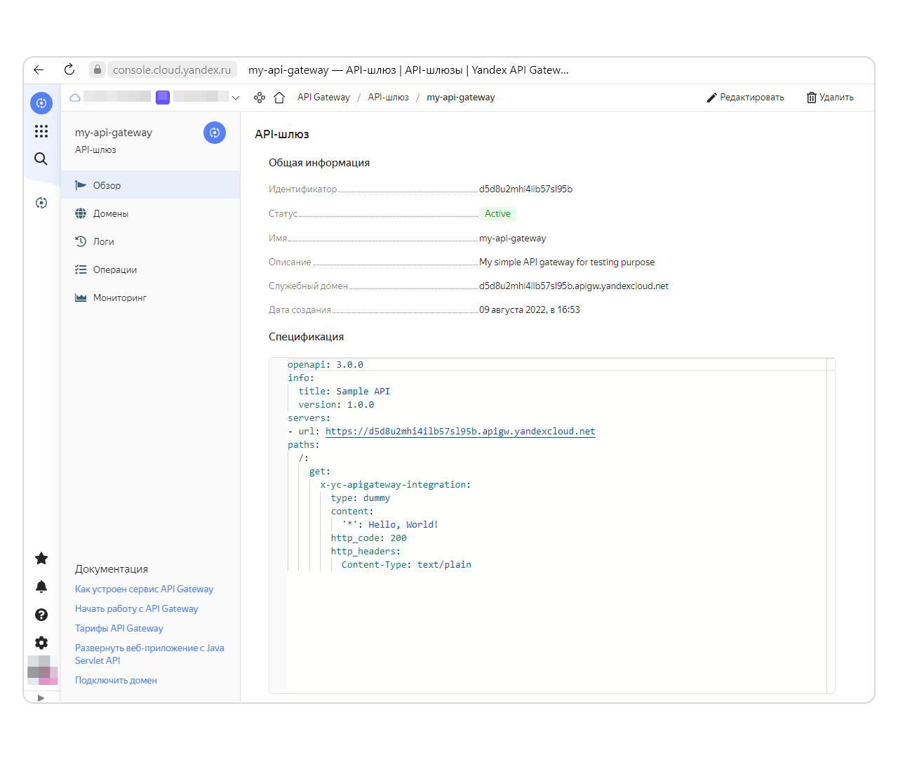
Task: Switch to the Мониторинг section
Action: pyautogui.click(x=120, y=298)
